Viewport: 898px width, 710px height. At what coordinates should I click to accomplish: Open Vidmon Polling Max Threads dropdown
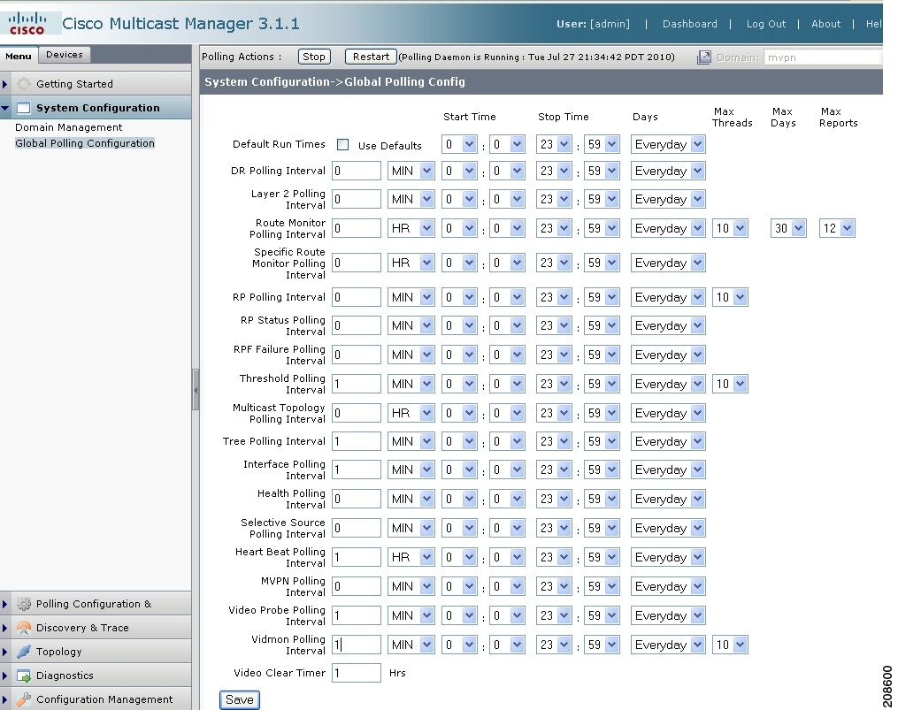(x=730, y=645)
